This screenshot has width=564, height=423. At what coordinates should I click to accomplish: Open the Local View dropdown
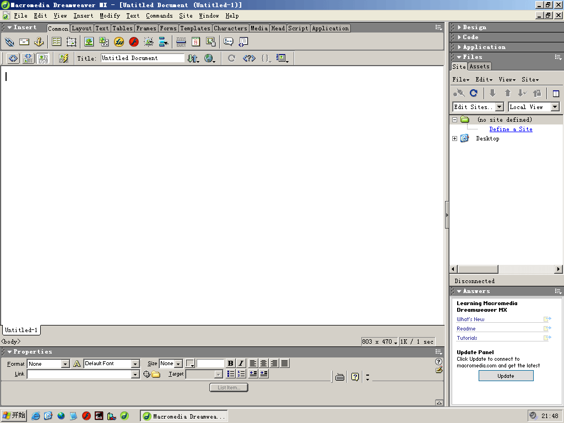click(555, 107)
